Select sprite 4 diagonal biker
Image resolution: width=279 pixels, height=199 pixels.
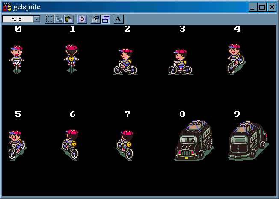tap(236, 59)
